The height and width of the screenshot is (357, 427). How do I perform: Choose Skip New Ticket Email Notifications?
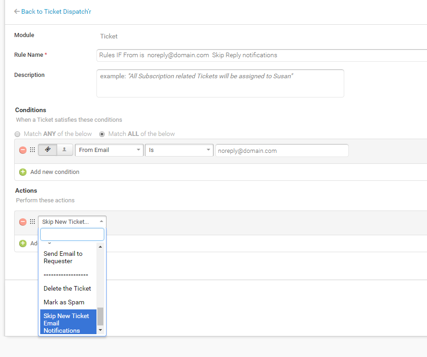(x=69, y=322)
